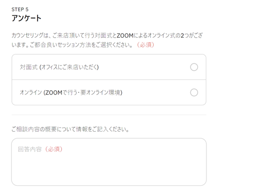Click the ご相談内容の概要 question text
Image resolution: width=258 pixels, height=191 pixels.
click(70, 129)
